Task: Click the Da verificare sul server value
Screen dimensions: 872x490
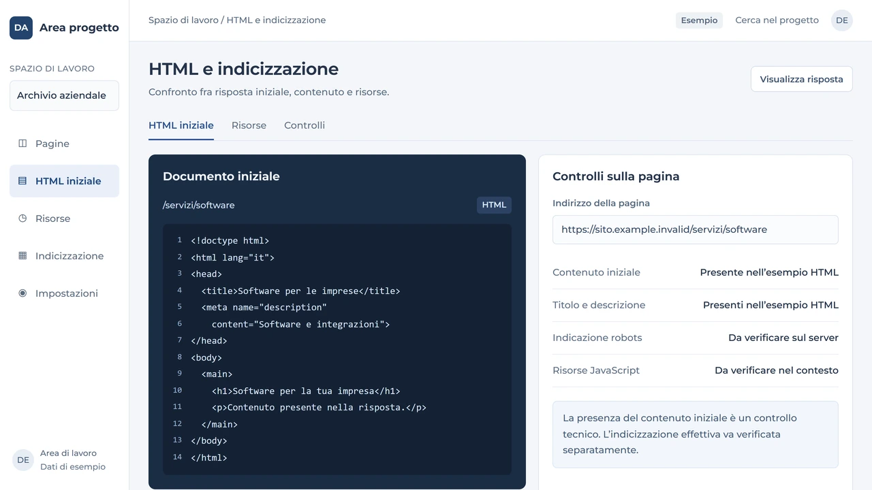Action: click(783, 338)
